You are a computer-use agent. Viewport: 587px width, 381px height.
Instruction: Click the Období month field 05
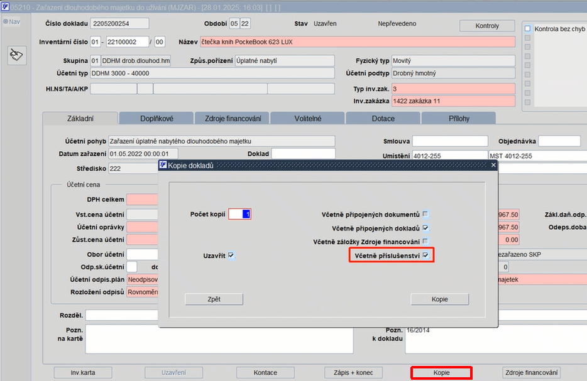pos(234,24)
